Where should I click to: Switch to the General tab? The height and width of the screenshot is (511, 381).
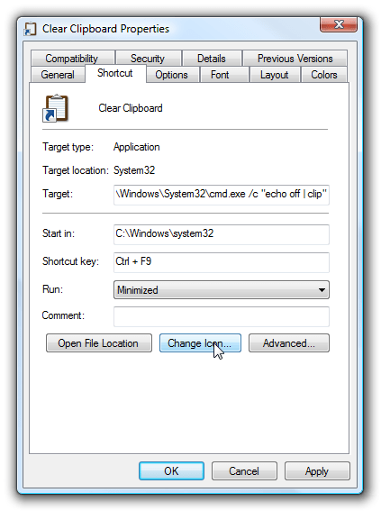coord(58,75)
